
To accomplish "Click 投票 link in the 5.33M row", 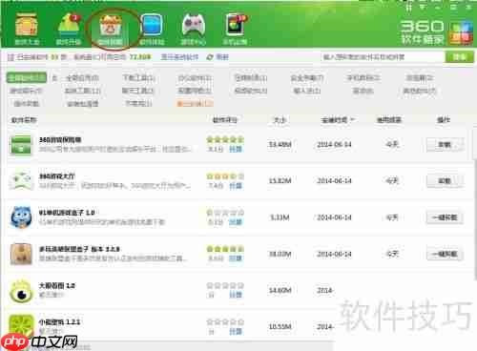I will pyautogui.click(x=236, y=222).
